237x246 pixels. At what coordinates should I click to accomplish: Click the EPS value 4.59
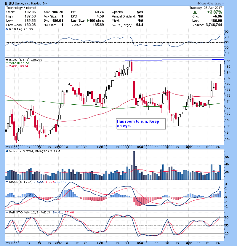(100, 16)
